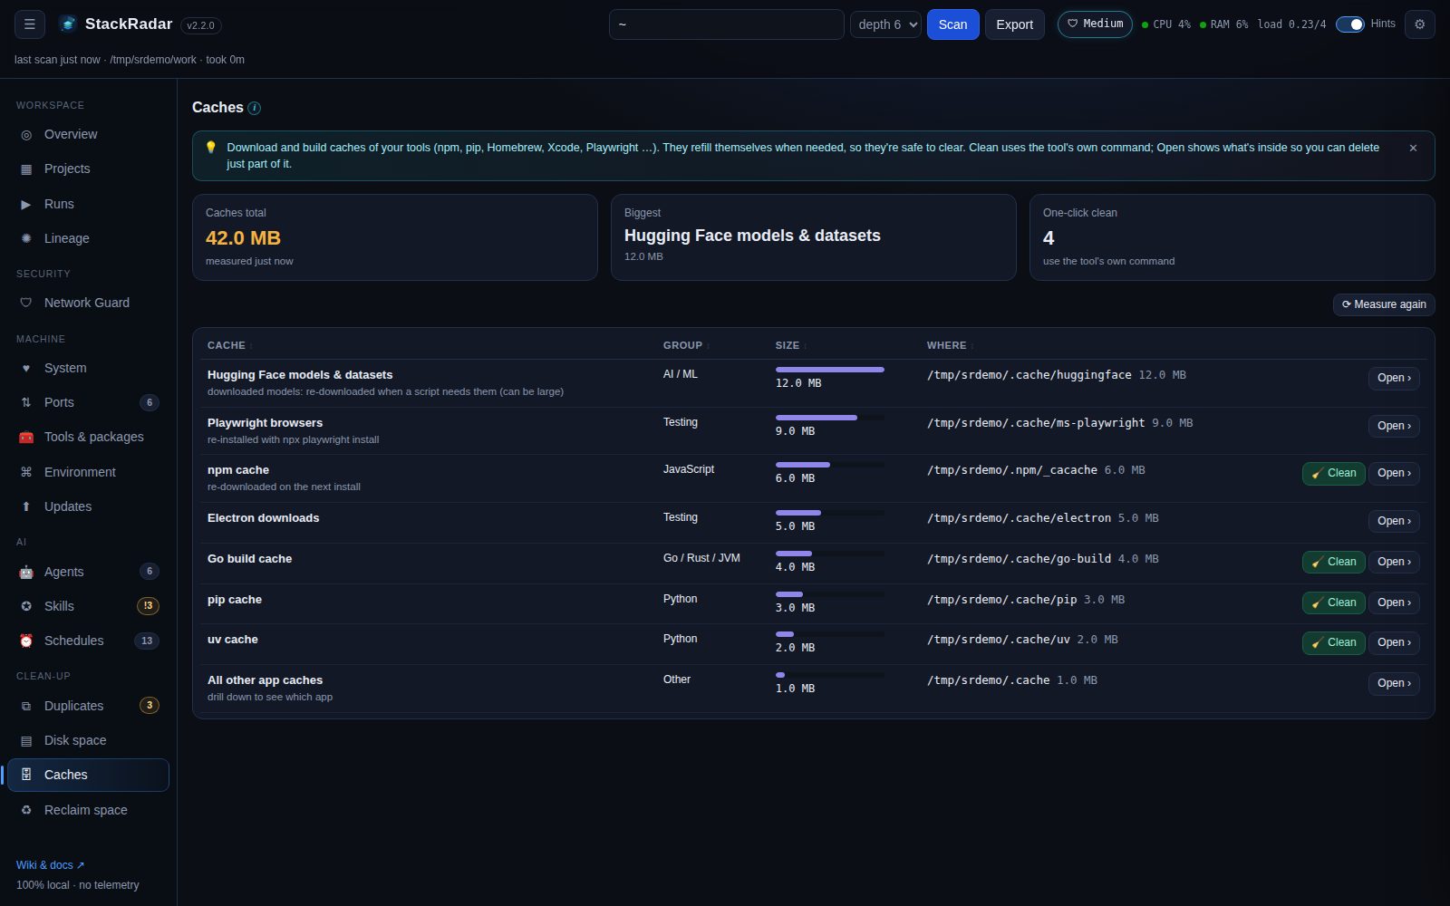Image resolution: width=1450 pixels, height=906 pixels.
Task: Click the Scan button
Action: coord(952,24)
